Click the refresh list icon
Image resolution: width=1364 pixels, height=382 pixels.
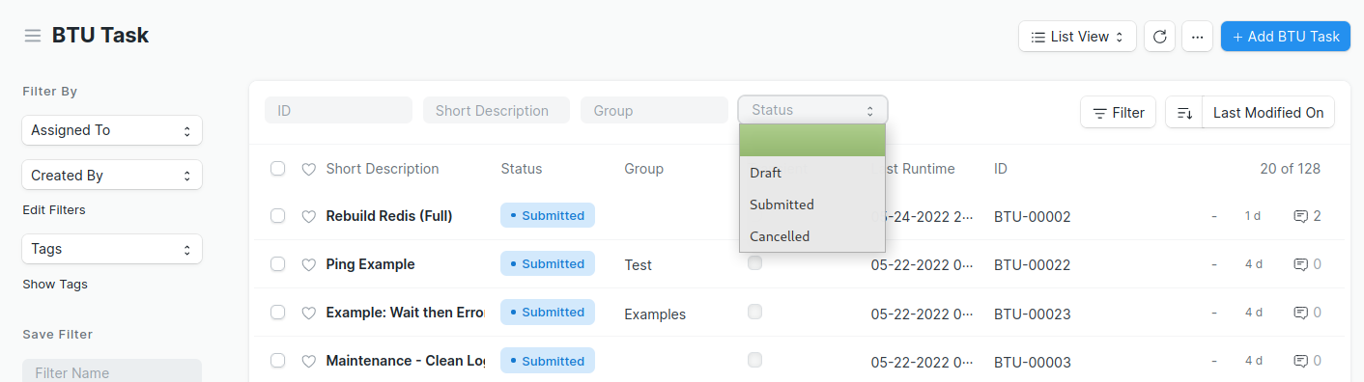tap(1160, 37)
